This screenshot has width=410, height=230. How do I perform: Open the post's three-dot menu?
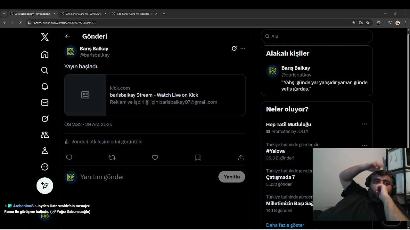click(243, 49)
